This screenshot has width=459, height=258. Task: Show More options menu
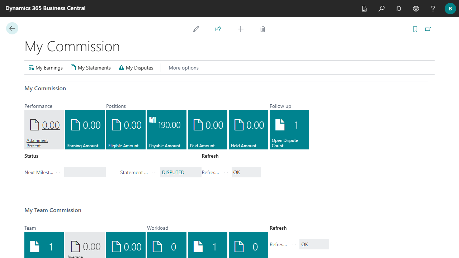(184, 68)
